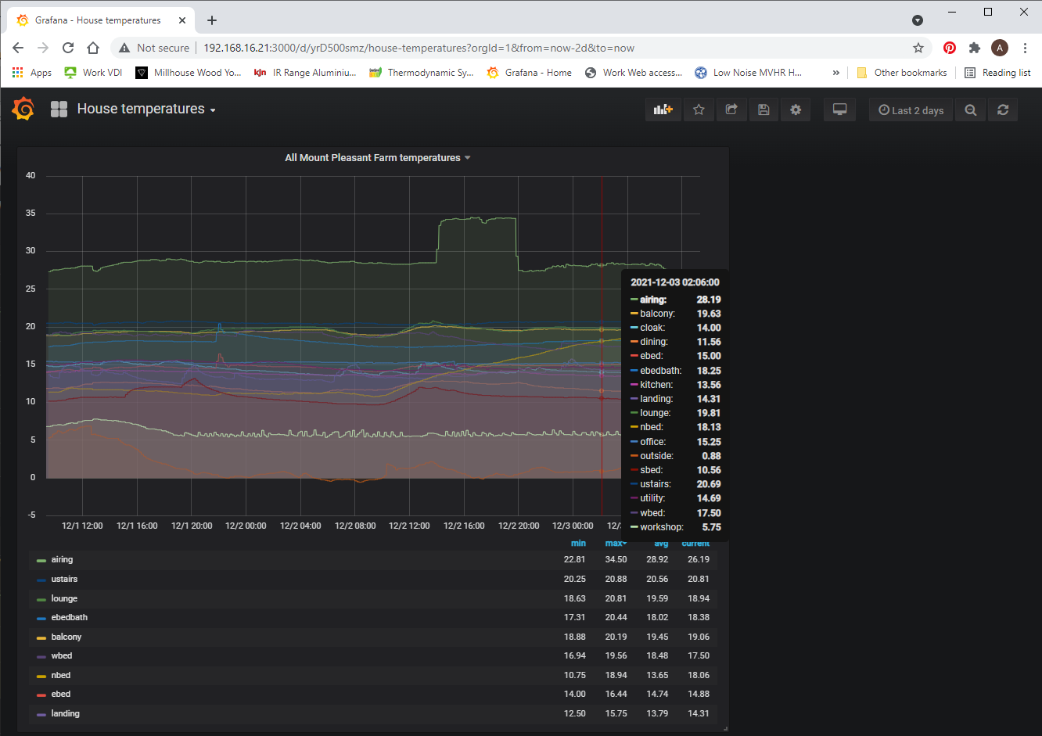The image size is (1042, 736).
Task: Toggle lounge series visibility in legend
Action: click(x=64, y=598)
